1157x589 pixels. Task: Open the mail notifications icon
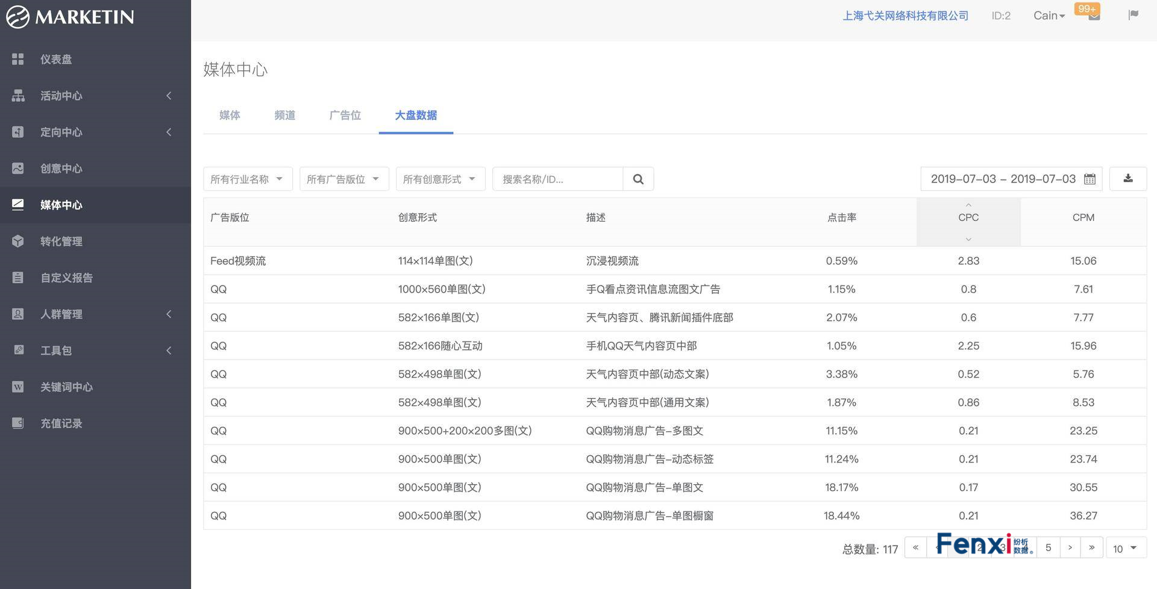pyautogui.click(x=1094, y=16)
